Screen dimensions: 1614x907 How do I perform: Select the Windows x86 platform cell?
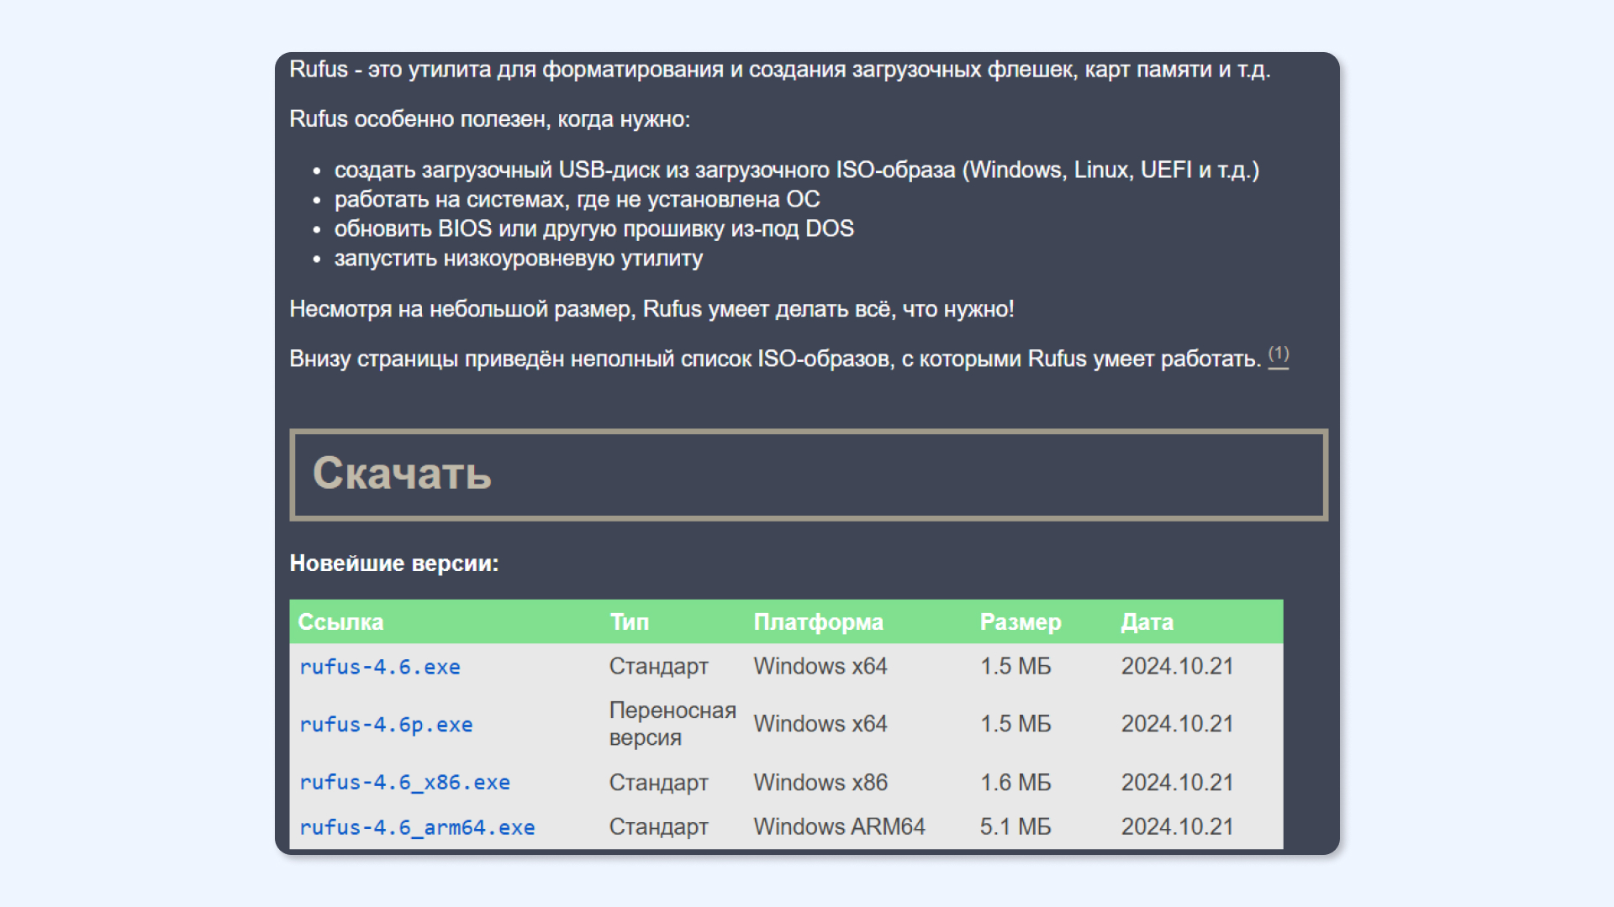[820, 783]
